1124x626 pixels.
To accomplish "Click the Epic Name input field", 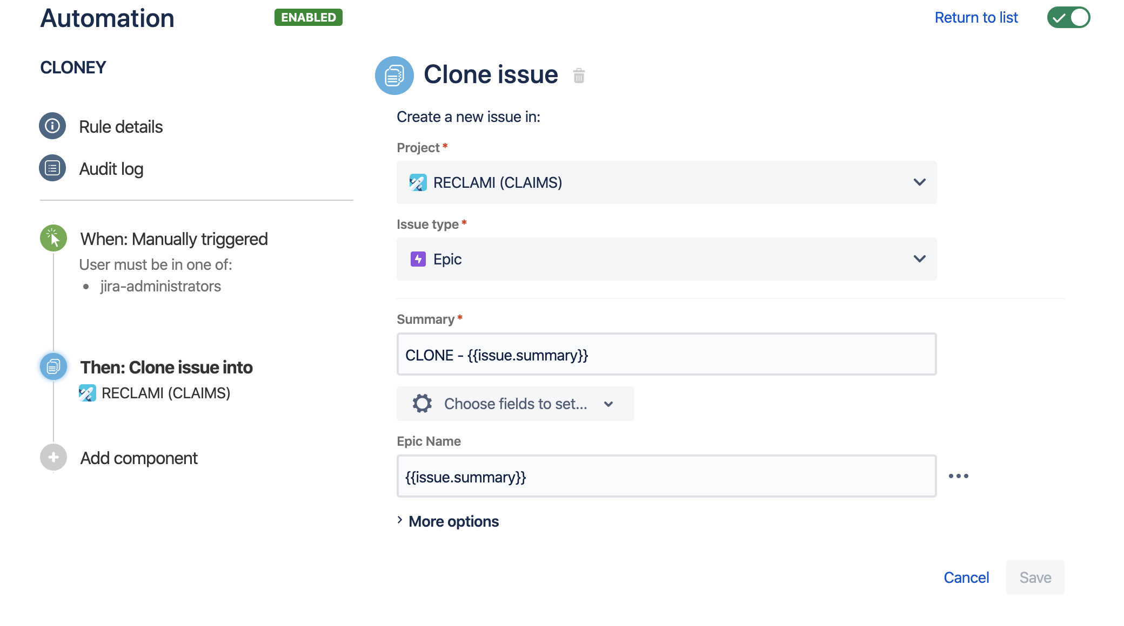I will pyautogui.click(x=666, y=476).
